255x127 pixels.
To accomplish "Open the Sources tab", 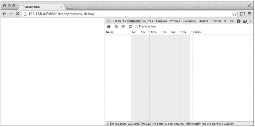I will [x=148, y=21].
